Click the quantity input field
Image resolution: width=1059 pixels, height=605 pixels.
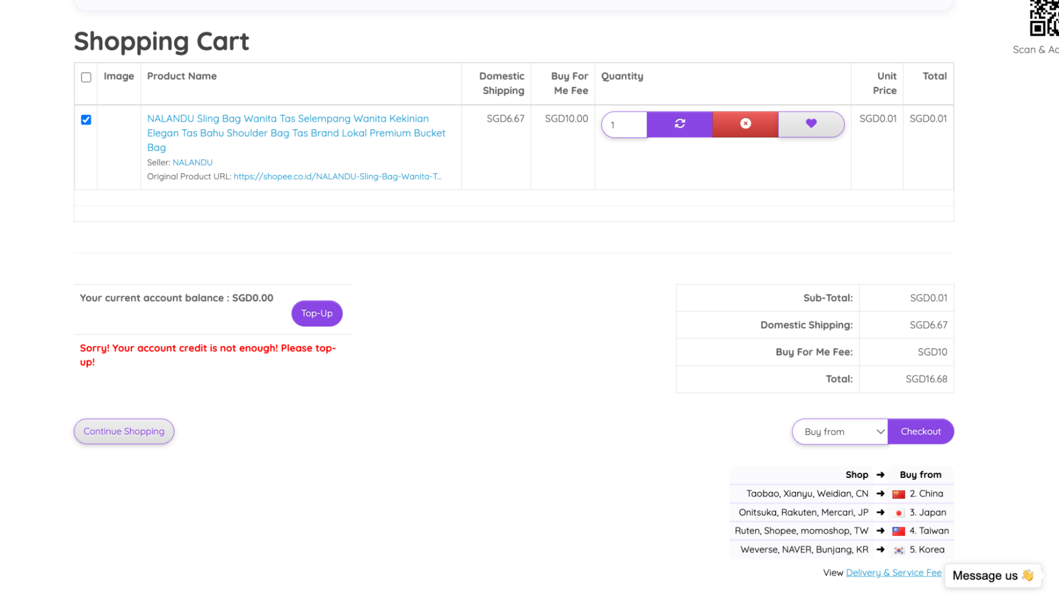(625, 125)
